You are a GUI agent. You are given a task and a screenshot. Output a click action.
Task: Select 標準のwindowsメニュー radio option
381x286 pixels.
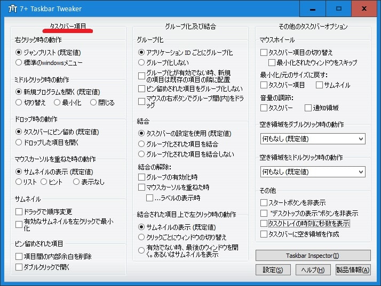(x=19, y=63)
